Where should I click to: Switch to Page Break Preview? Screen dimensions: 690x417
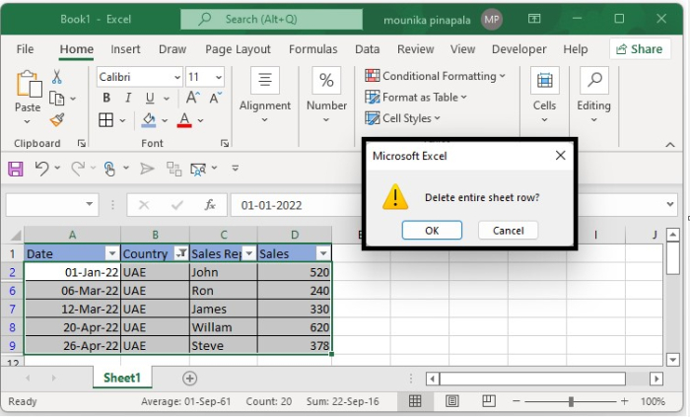pos(489,401)
